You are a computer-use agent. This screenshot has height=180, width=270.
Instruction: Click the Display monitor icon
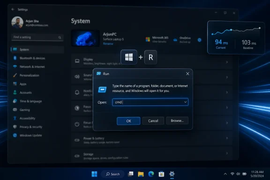coord(77,61)
